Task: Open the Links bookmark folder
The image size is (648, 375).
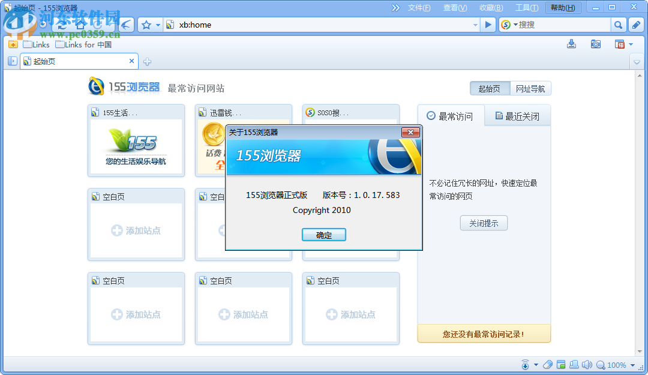Action: tap(37, 44)
